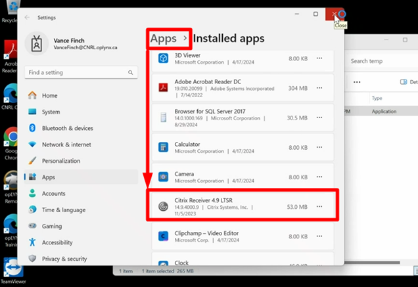Image resolution: width=418 pixels, height=287 pixels.
Task: Click the Clipchamp Video Editor icon
Action: click(164, 236)
